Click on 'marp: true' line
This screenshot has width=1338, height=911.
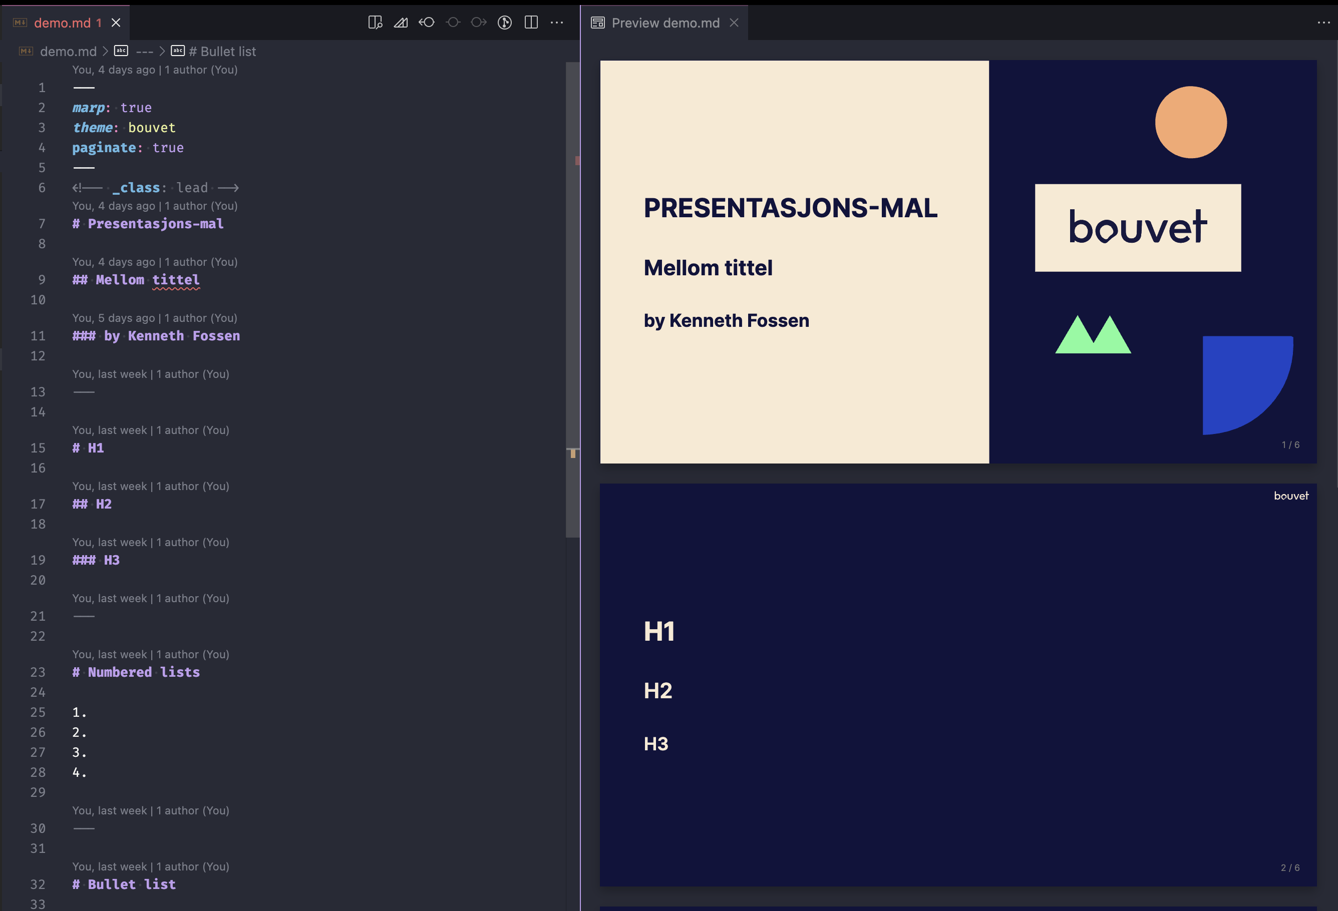112,108
